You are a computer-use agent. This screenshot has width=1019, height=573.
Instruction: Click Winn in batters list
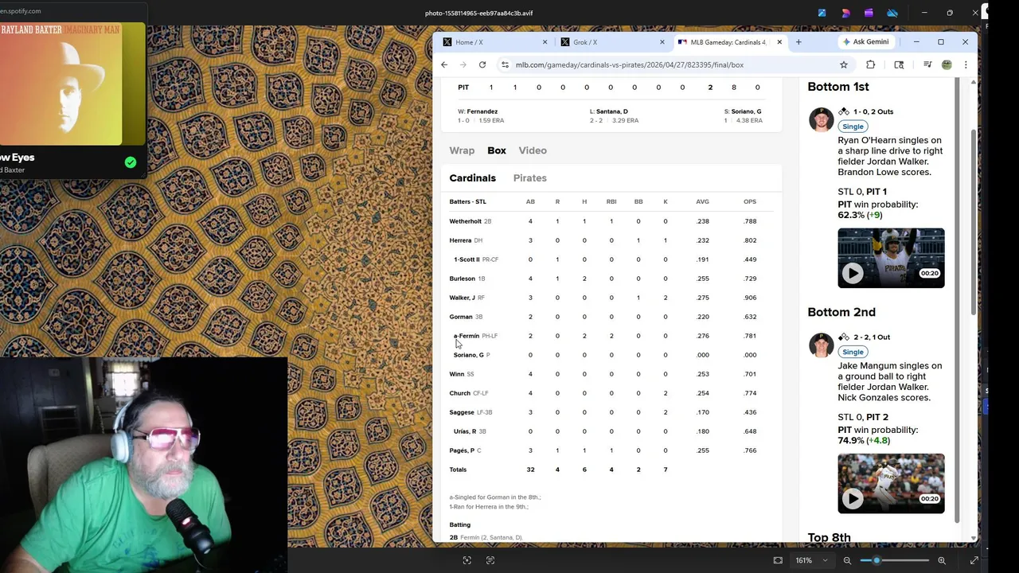456,374
